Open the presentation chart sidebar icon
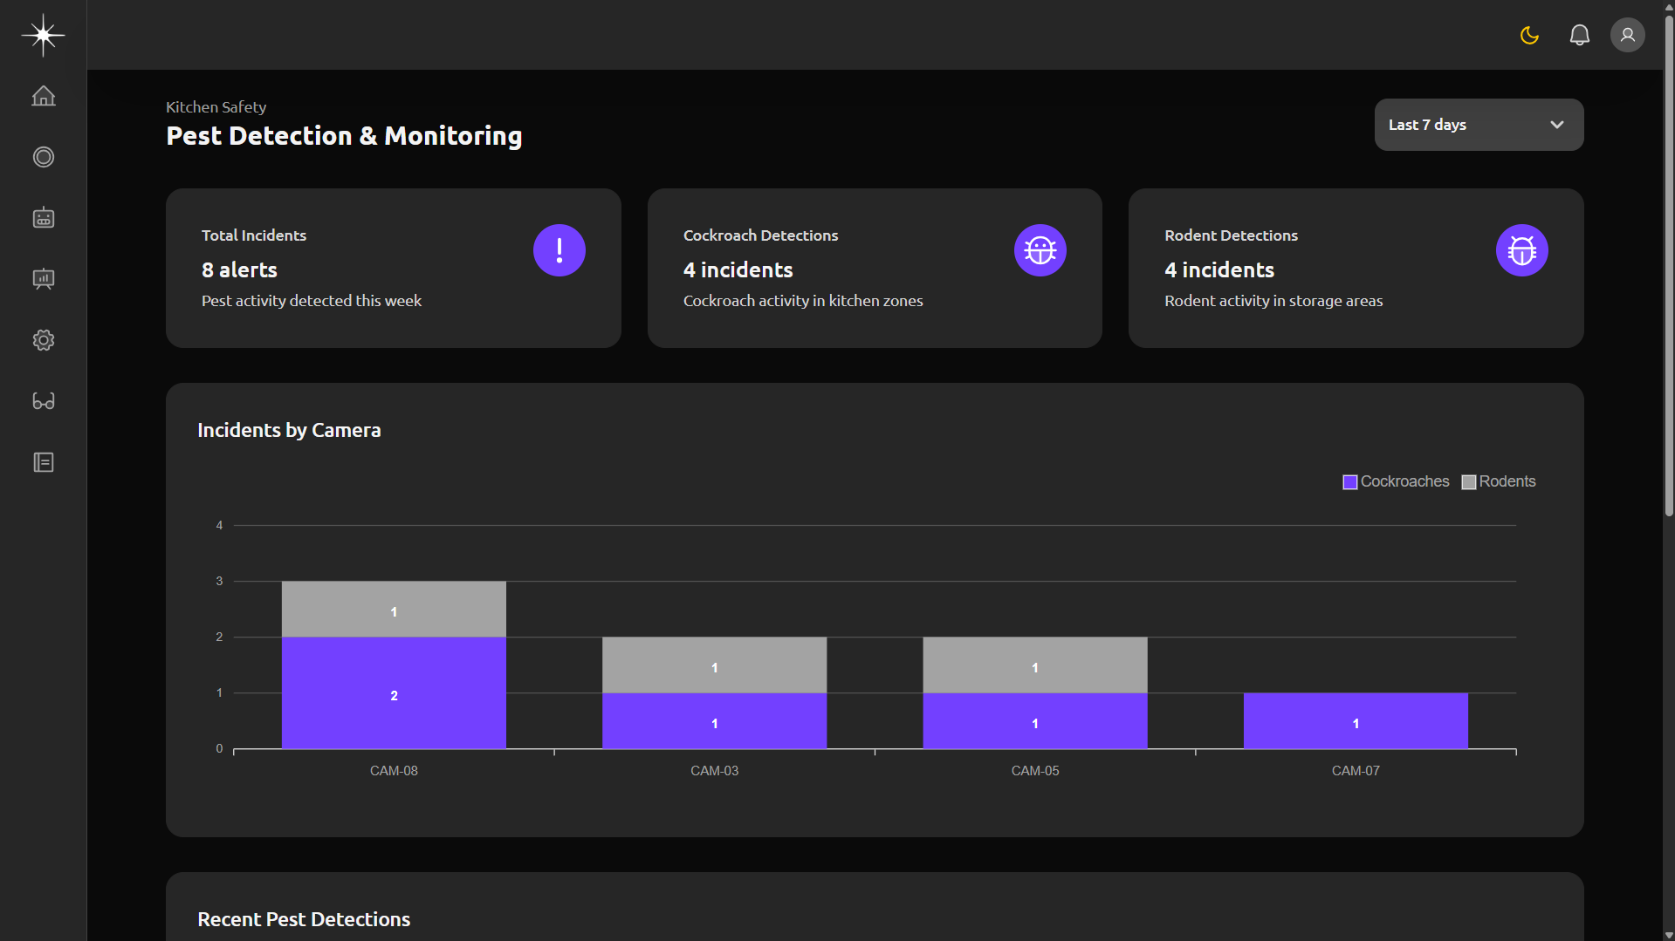The height and width of the screenshot is (941, 1675). 43,279
